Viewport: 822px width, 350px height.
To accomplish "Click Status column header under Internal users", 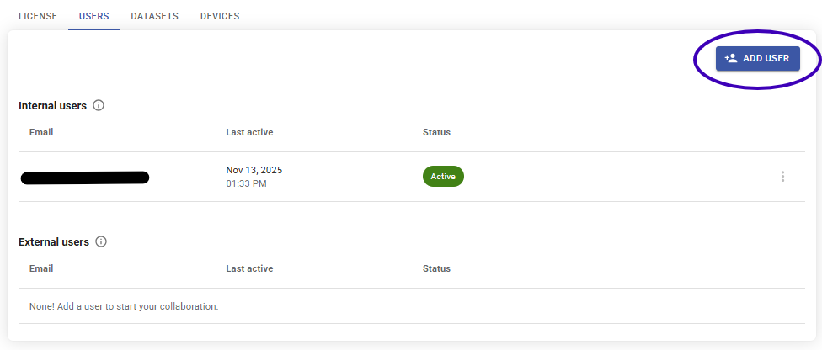I will (436, 132).
